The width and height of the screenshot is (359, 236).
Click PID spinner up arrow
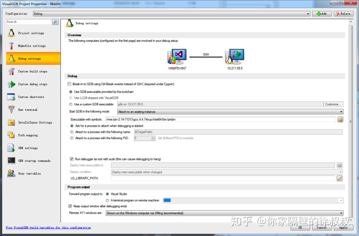pos(153,137)
